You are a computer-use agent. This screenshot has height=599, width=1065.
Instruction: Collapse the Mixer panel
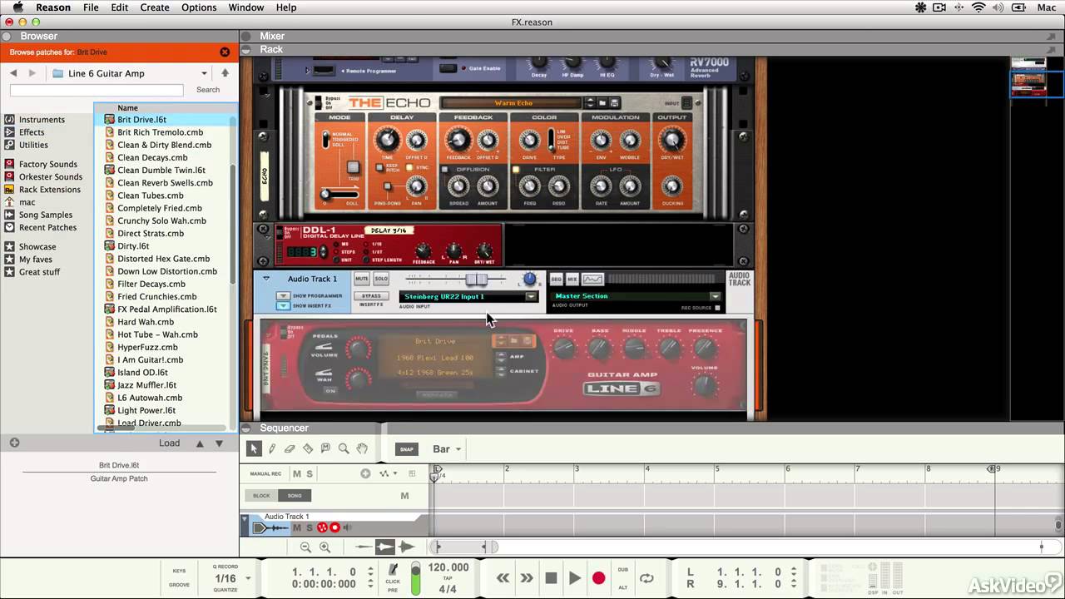(x=247, y=36)
